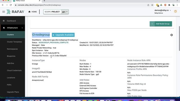Open Cloud Credentials in sidebar
Image resolution: width=180 pixels, height=101 pixels.
(x=14, y=70)
